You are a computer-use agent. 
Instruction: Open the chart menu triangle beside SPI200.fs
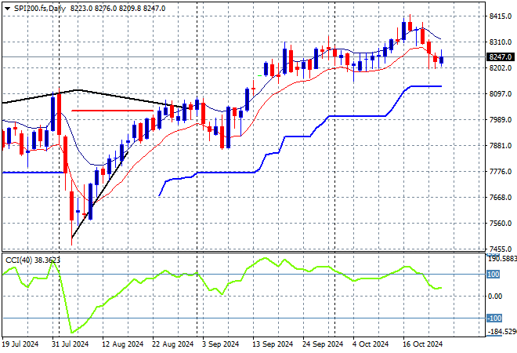click(x=7, y=9)
